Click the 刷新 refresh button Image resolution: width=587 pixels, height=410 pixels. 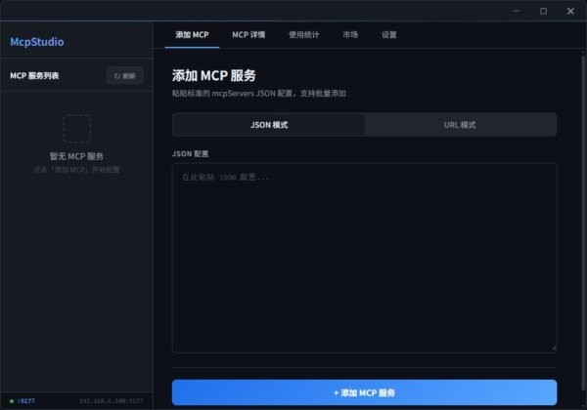[124, 76]
